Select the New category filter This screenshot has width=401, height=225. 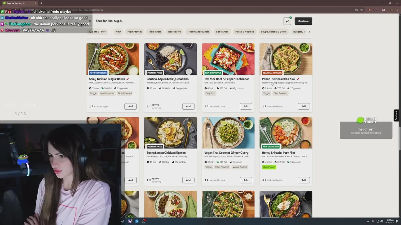click(x=118, y=32)
